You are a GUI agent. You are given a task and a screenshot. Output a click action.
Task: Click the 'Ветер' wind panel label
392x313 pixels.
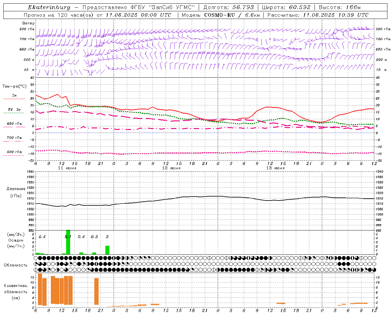28,23
